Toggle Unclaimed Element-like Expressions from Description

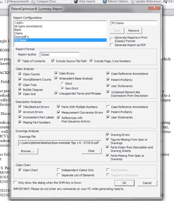[x=108, y=92]
